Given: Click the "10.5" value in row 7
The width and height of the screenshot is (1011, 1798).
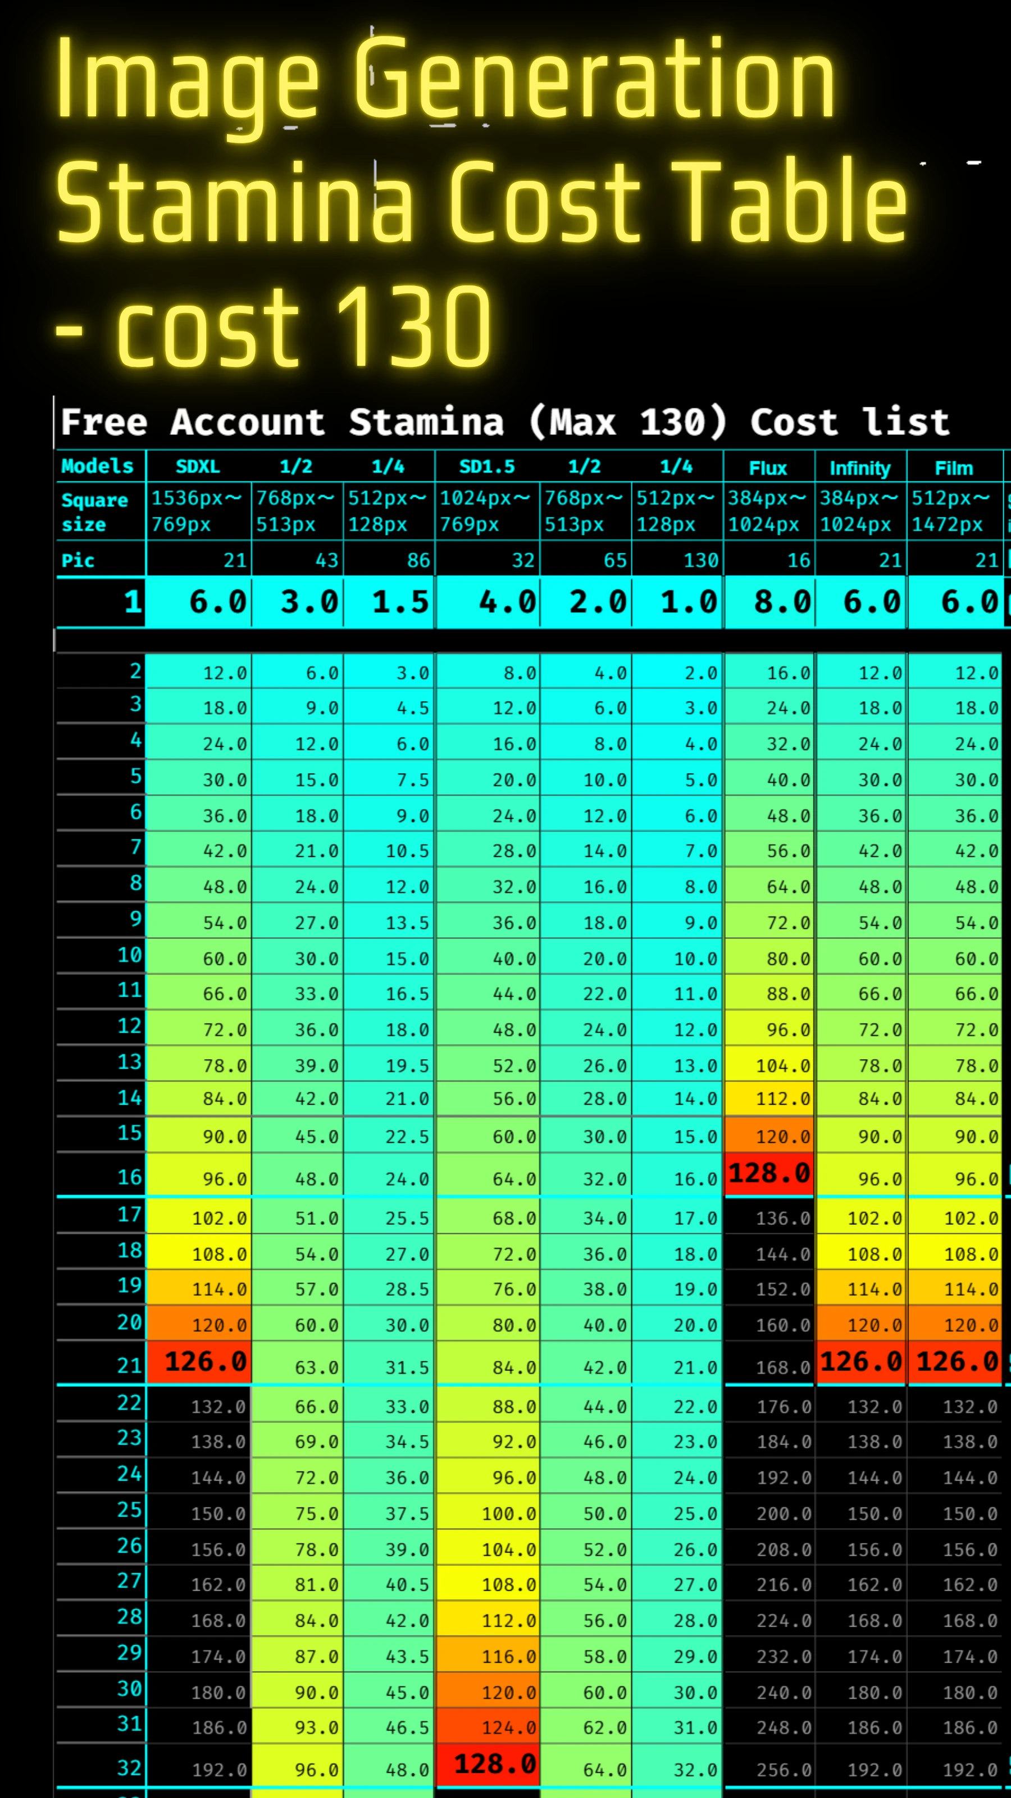Looking at the screenshot, I should coord(407,851).
